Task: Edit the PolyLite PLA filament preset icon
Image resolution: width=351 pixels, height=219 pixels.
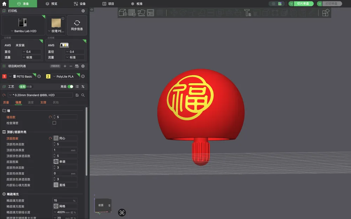Action: click(x=83, y=76)
